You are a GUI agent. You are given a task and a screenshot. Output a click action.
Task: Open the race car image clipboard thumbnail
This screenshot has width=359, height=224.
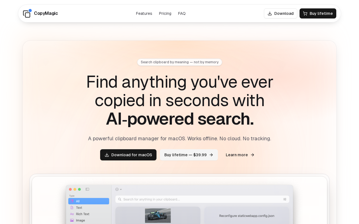tap(158, 216)
